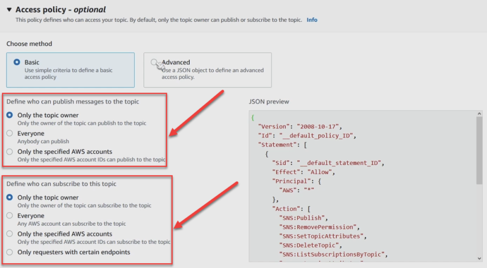This screenshot has width=487, height=268.
Task: Click the "Access policy - optional" heading
Action: point(60,10)
